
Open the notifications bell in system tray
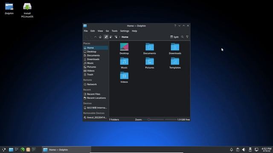pyautogui.click(x=231, y=150)
